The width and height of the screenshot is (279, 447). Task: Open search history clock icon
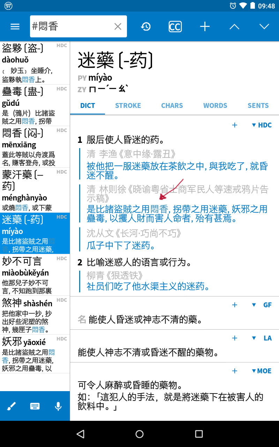point(146,27)
